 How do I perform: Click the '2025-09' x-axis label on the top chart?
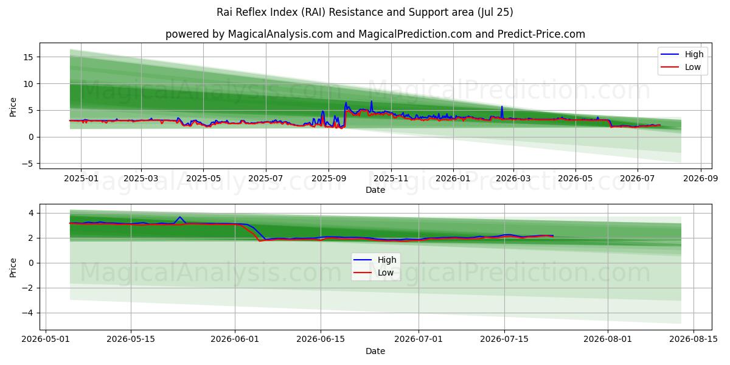tap(328, 178)
